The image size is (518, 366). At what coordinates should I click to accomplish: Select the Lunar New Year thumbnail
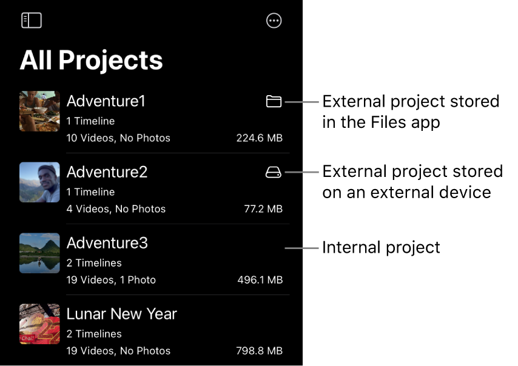(x=39, y=324)
